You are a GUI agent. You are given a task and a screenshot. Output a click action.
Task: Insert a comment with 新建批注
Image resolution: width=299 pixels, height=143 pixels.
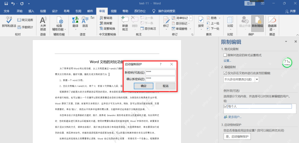point(125,24)
